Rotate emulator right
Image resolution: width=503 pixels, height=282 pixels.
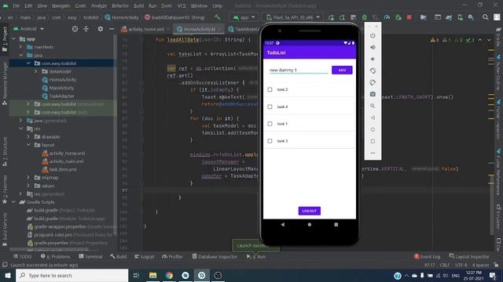click(373, 82)
